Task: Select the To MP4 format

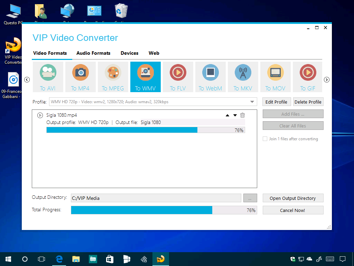Action: (x=81, y=77)
